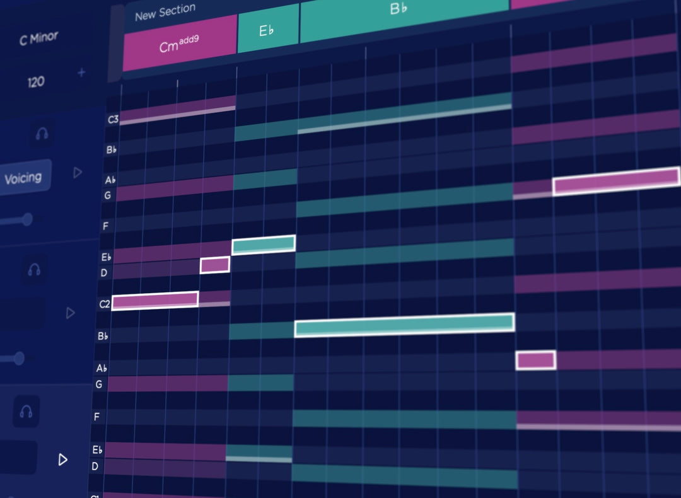Click the 120 tempo value
Screen dimensions: 681x498
click(x=37, y=81)
